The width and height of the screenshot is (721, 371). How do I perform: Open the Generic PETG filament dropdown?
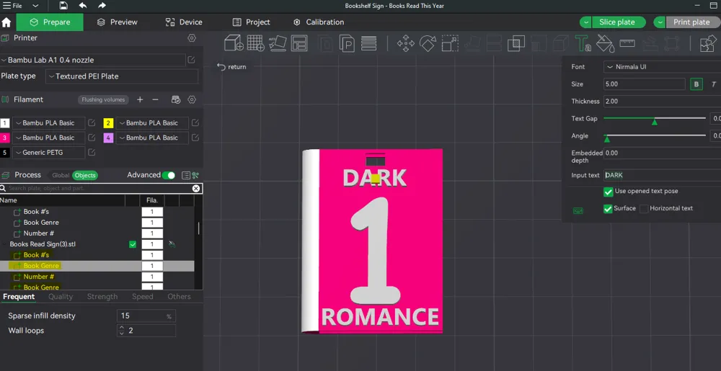(x=48, y=153)
